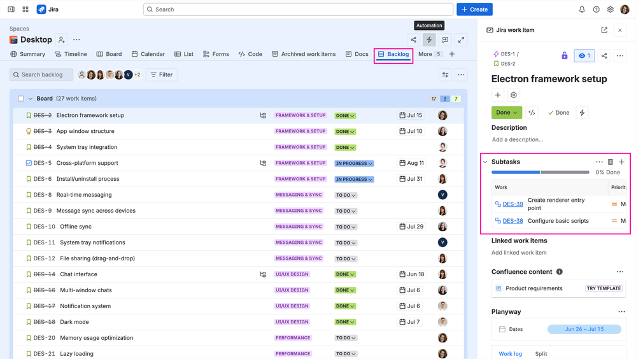Image resolution: width=636 pixels, height=359 pixels.
Task: Open the Automation lightning bolt icon
Action: click(429, 39)
